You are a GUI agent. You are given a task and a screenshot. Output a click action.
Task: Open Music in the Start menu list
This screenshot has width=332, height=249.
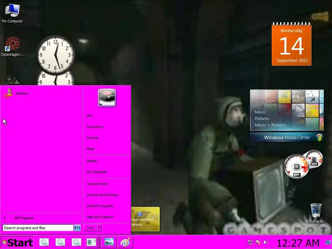[90, 149]
